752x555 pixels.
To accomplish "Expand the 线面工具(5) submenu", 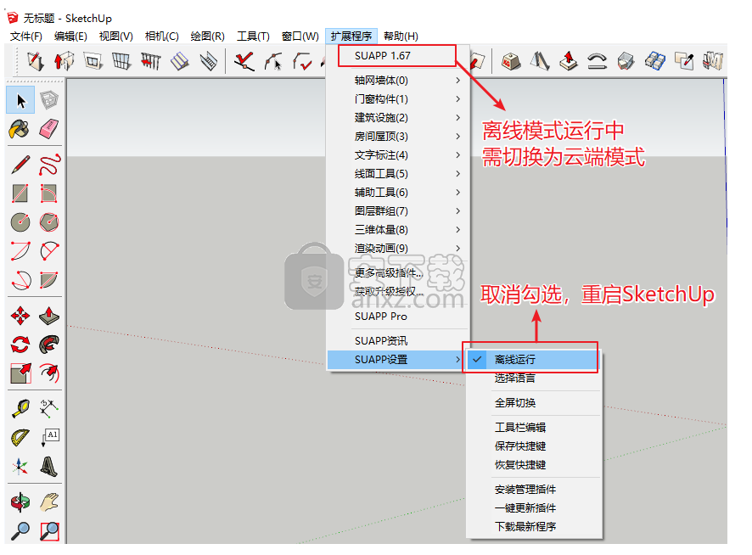I will click(398, 174).
